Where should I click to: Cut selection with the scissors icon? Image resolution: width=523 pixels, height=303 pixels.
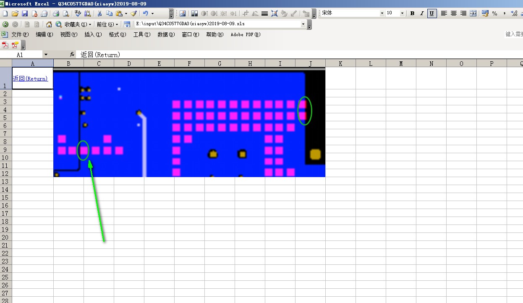100,13
